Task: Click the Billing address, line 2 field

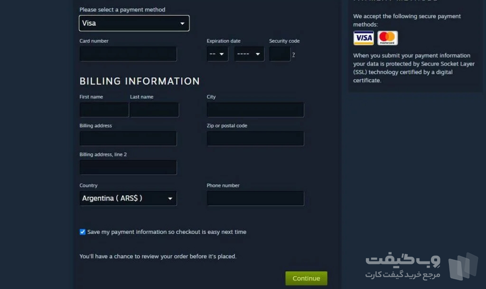Action: click(x=128, y=167)
